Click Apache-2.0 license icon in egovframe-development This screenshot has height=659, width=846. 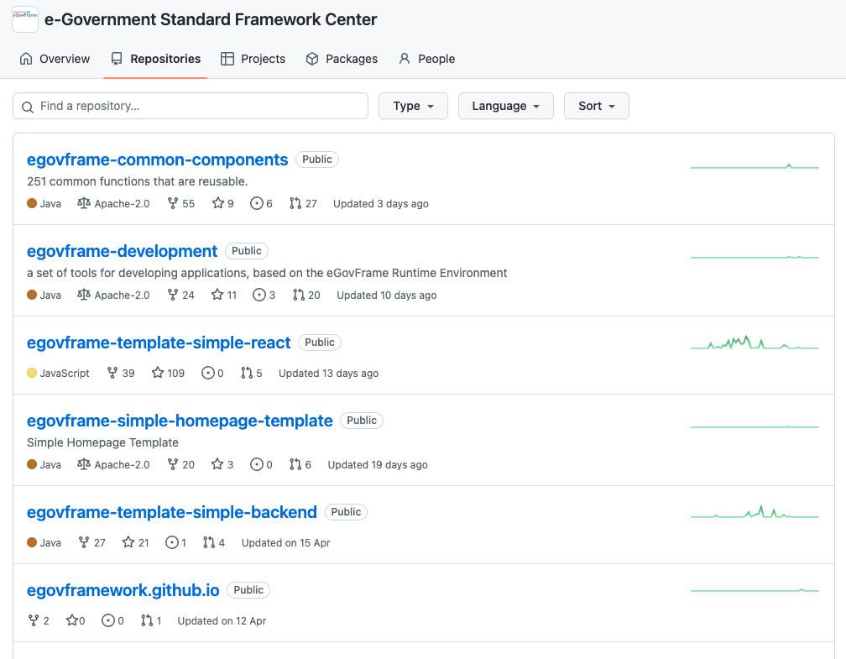84,296
